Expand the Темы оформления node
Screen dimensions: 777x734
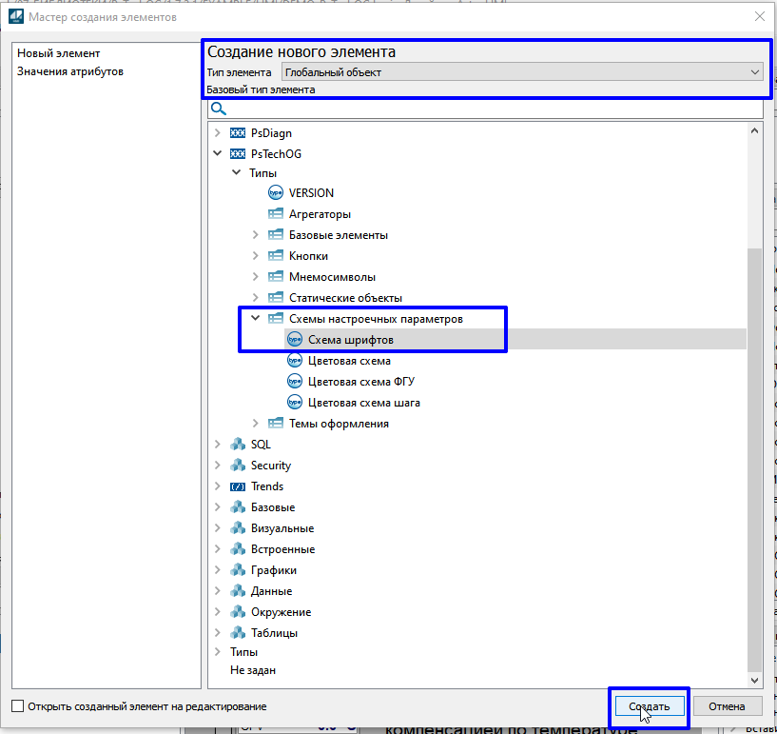[255, 424]
